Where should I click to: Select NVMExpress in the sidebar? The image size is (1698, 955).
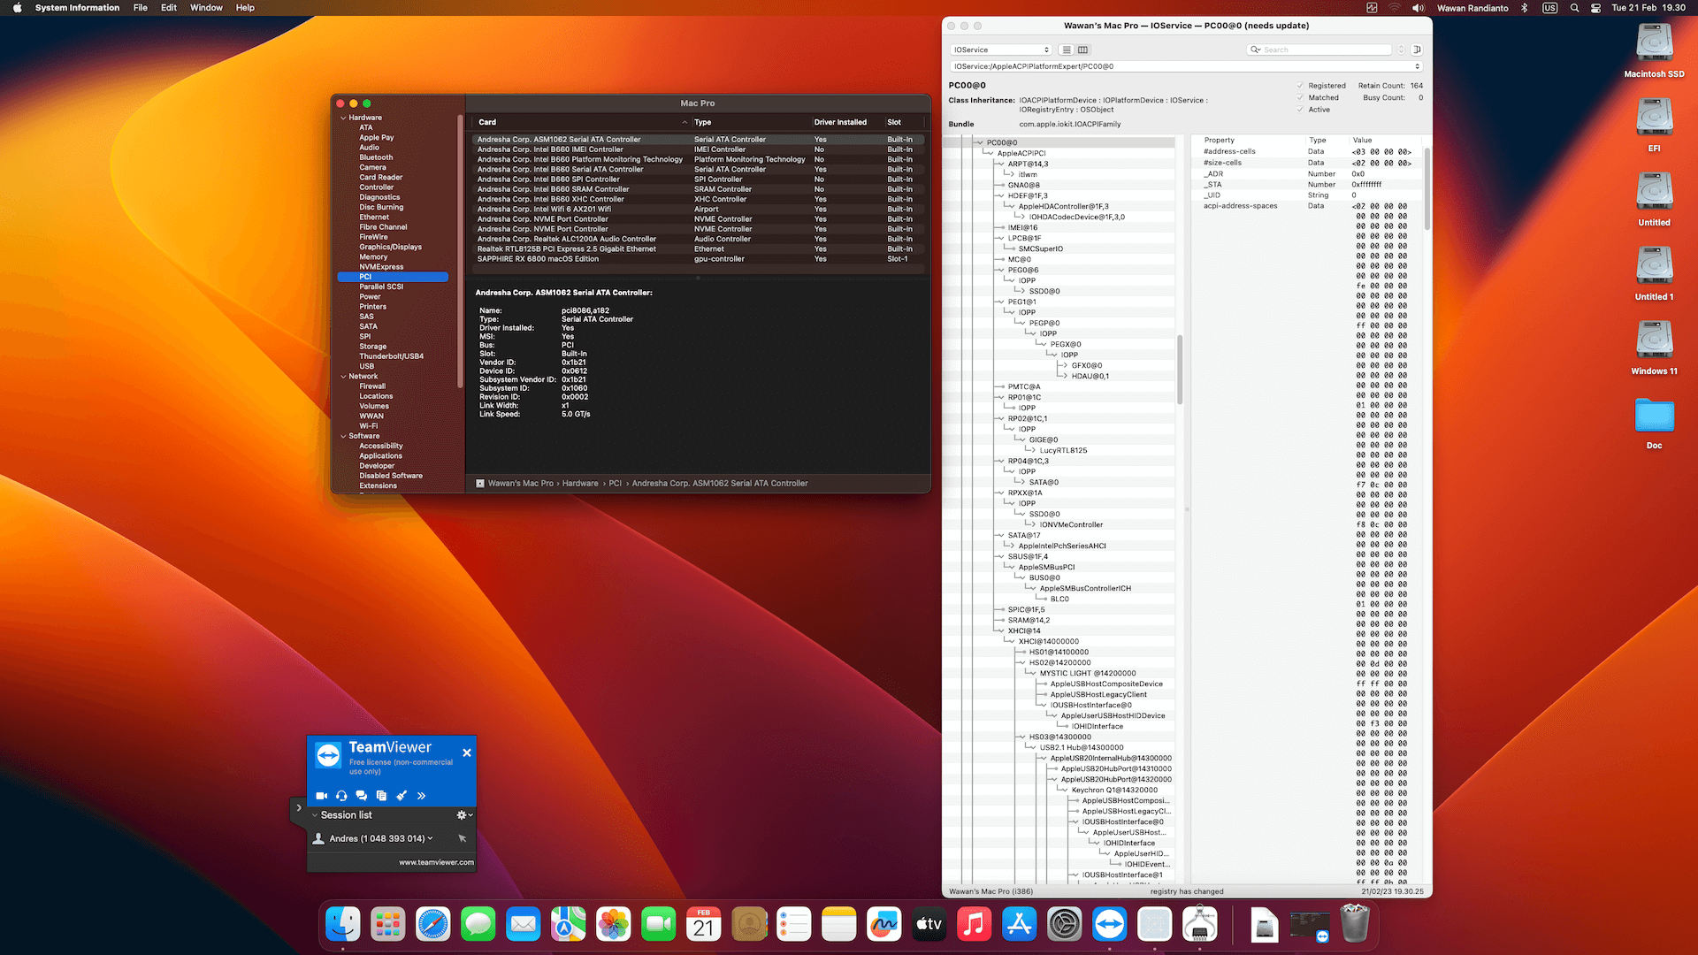[381, 267]
